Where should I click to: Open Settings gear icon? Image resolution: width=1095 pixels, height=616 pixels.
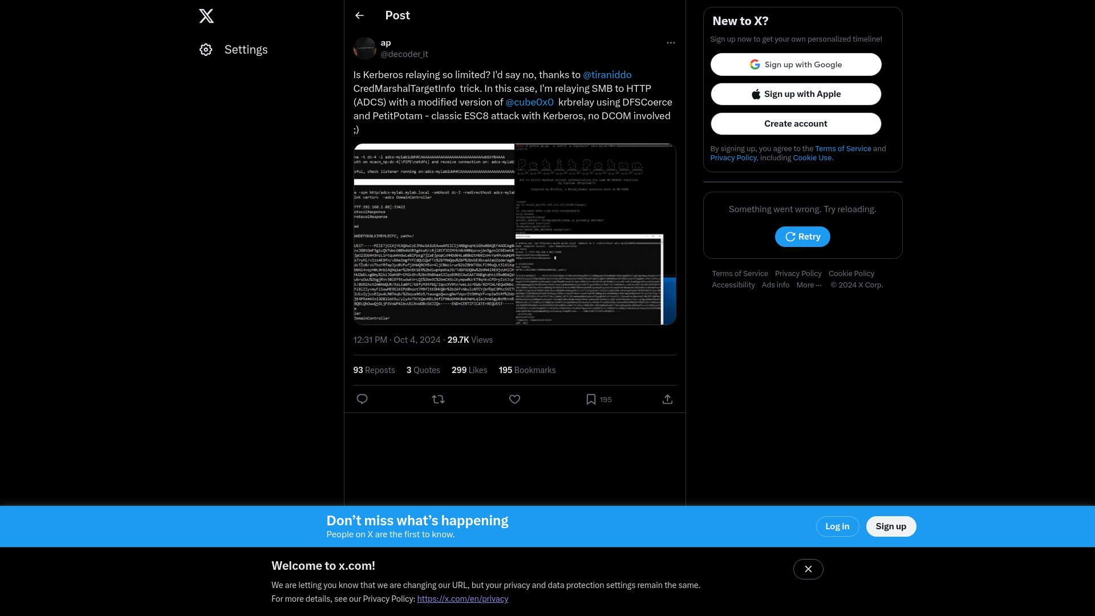[205, 50]
